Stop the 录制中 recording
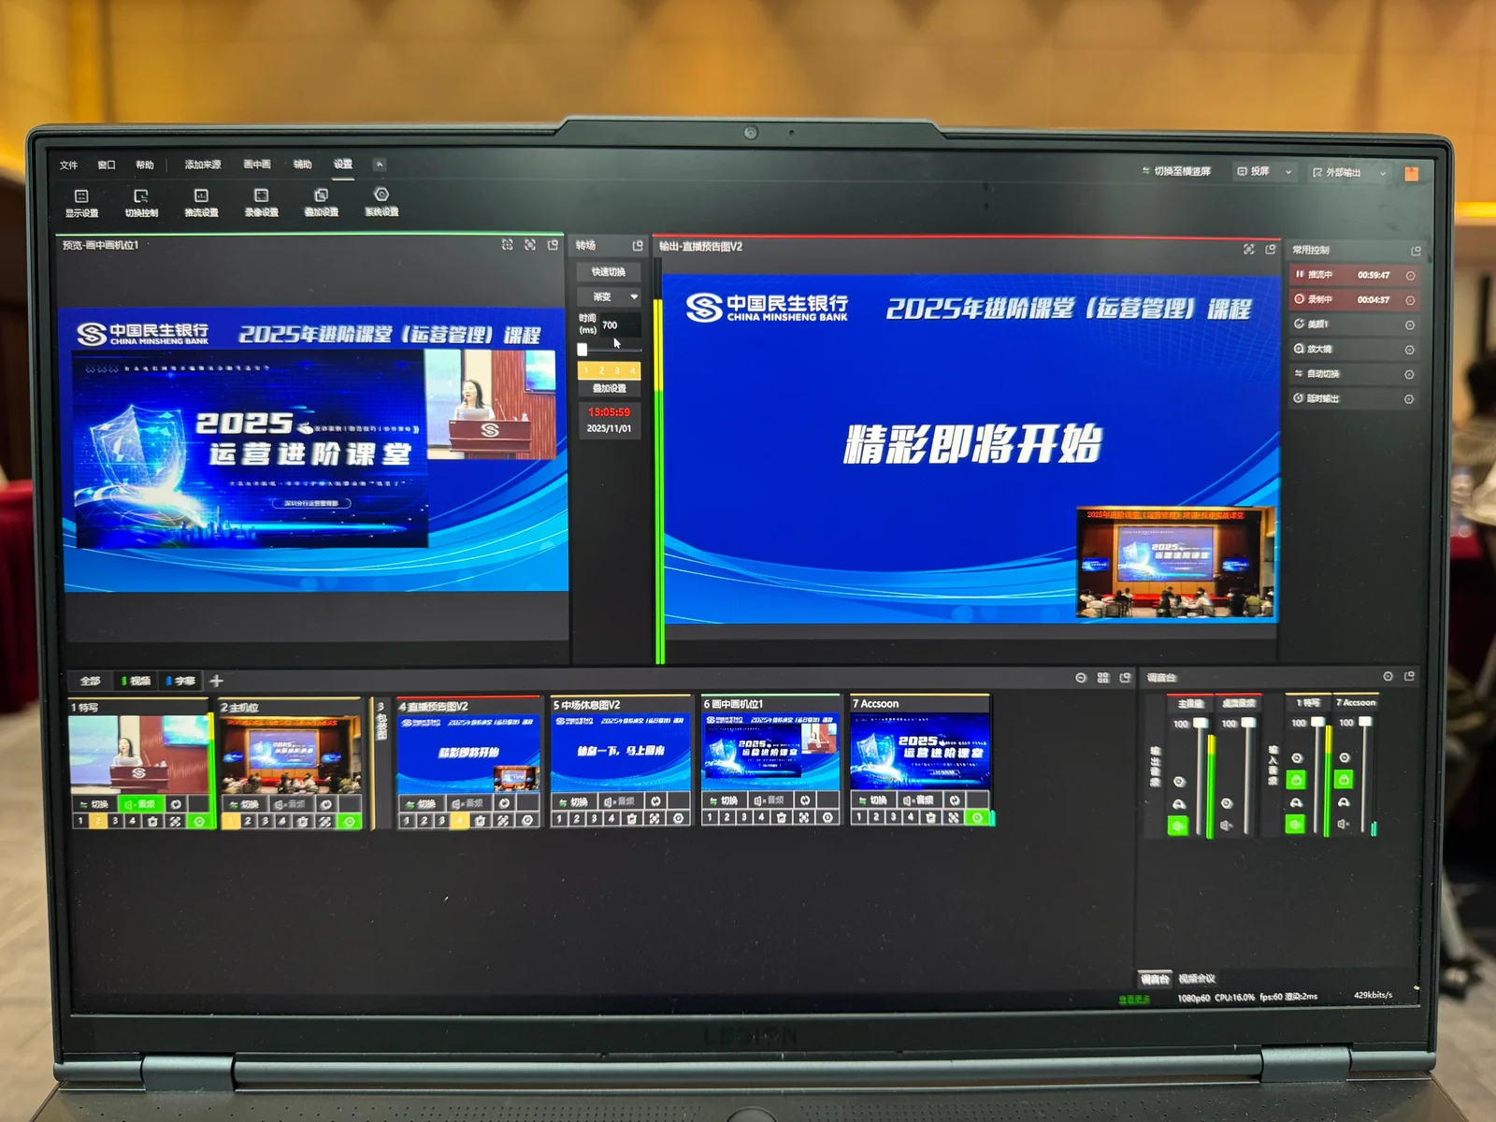 point(1300,299)
